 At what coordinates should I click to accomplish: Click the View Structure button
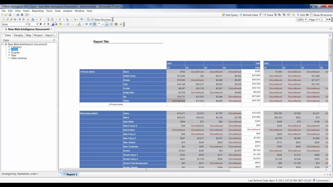pos(101,19)
